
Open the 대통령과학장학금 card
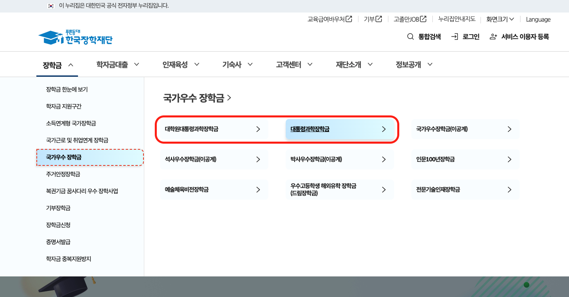point(340,129)
